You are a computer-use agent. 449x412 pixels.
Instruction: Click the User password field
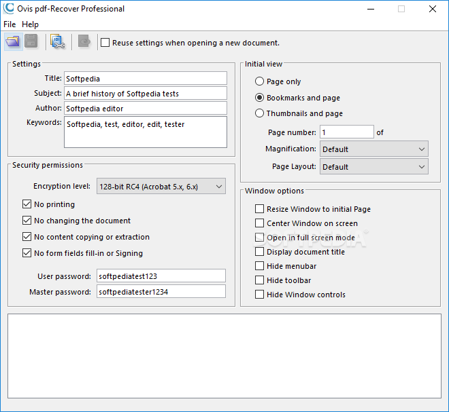tap(161, 276)
